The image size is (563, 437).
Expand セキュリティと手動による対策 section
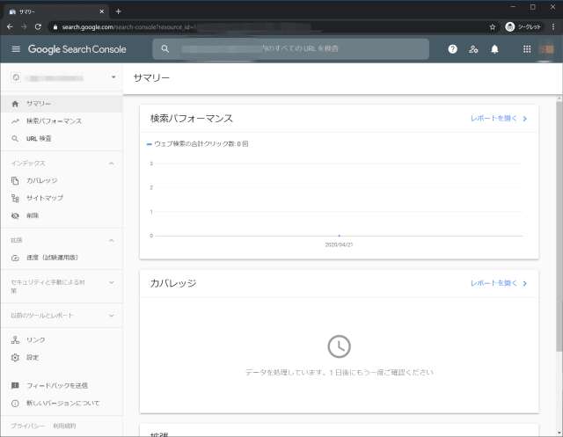[112, 282]
